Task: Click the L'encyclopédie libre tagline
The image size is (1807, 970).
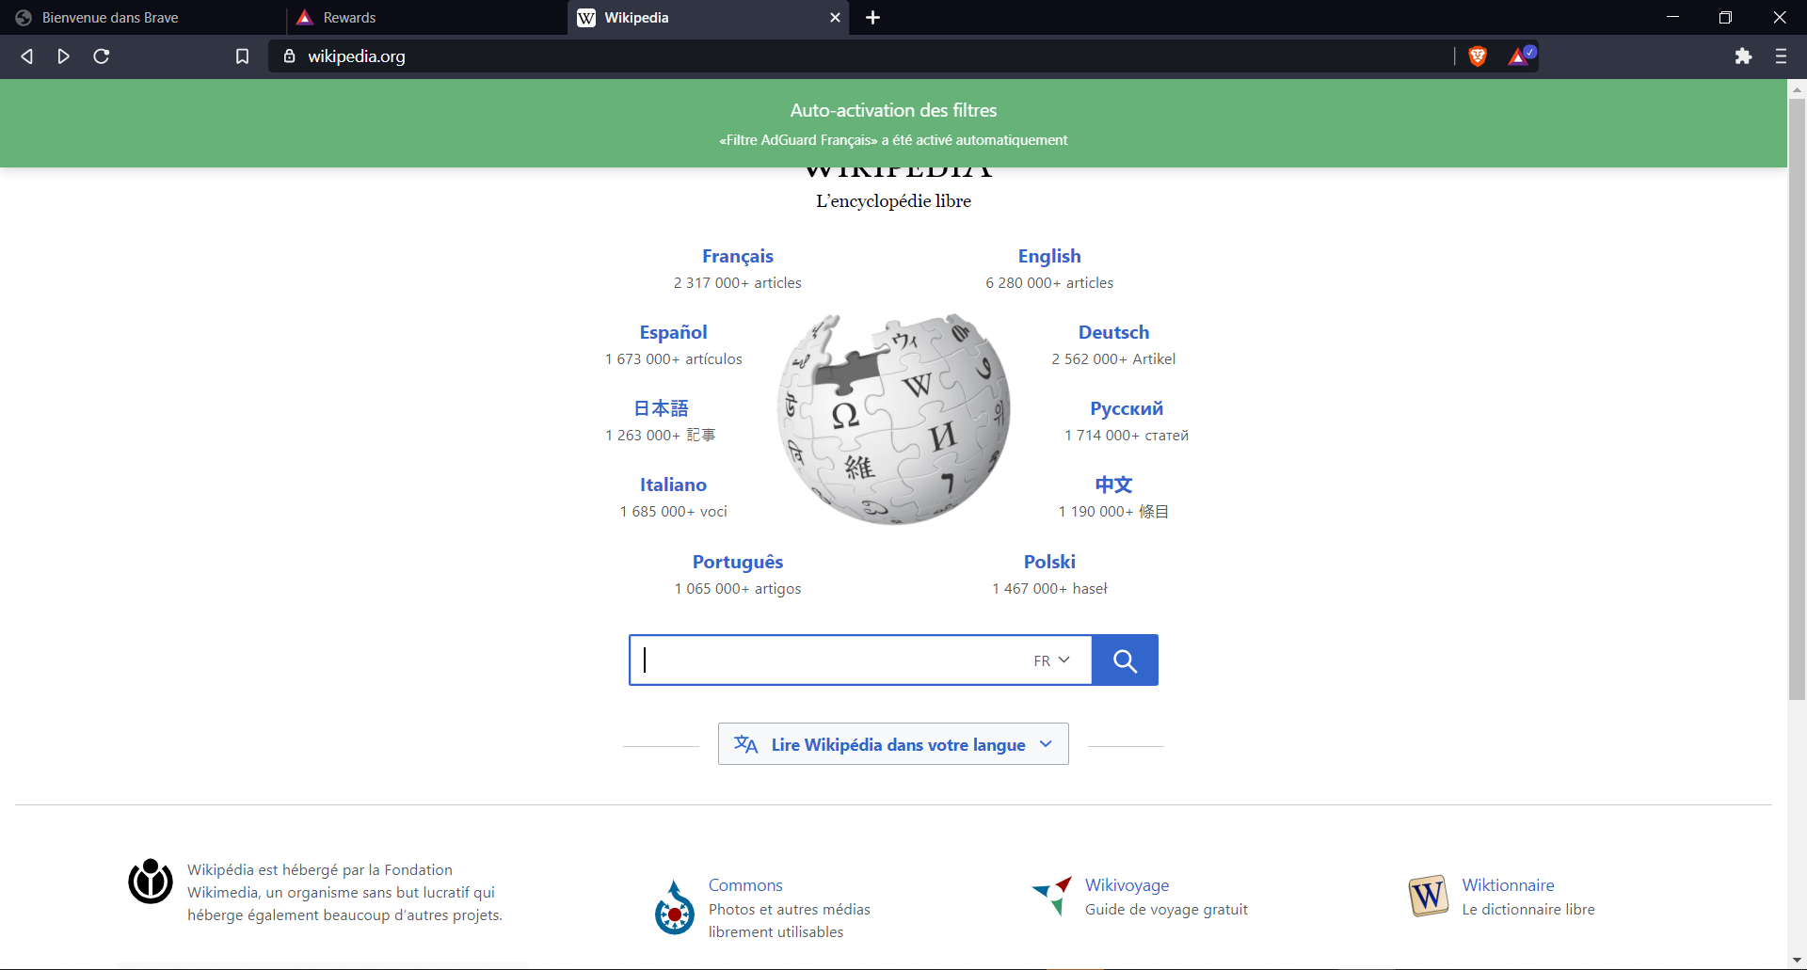Action: pyautogui.click(x=893, y=200)
